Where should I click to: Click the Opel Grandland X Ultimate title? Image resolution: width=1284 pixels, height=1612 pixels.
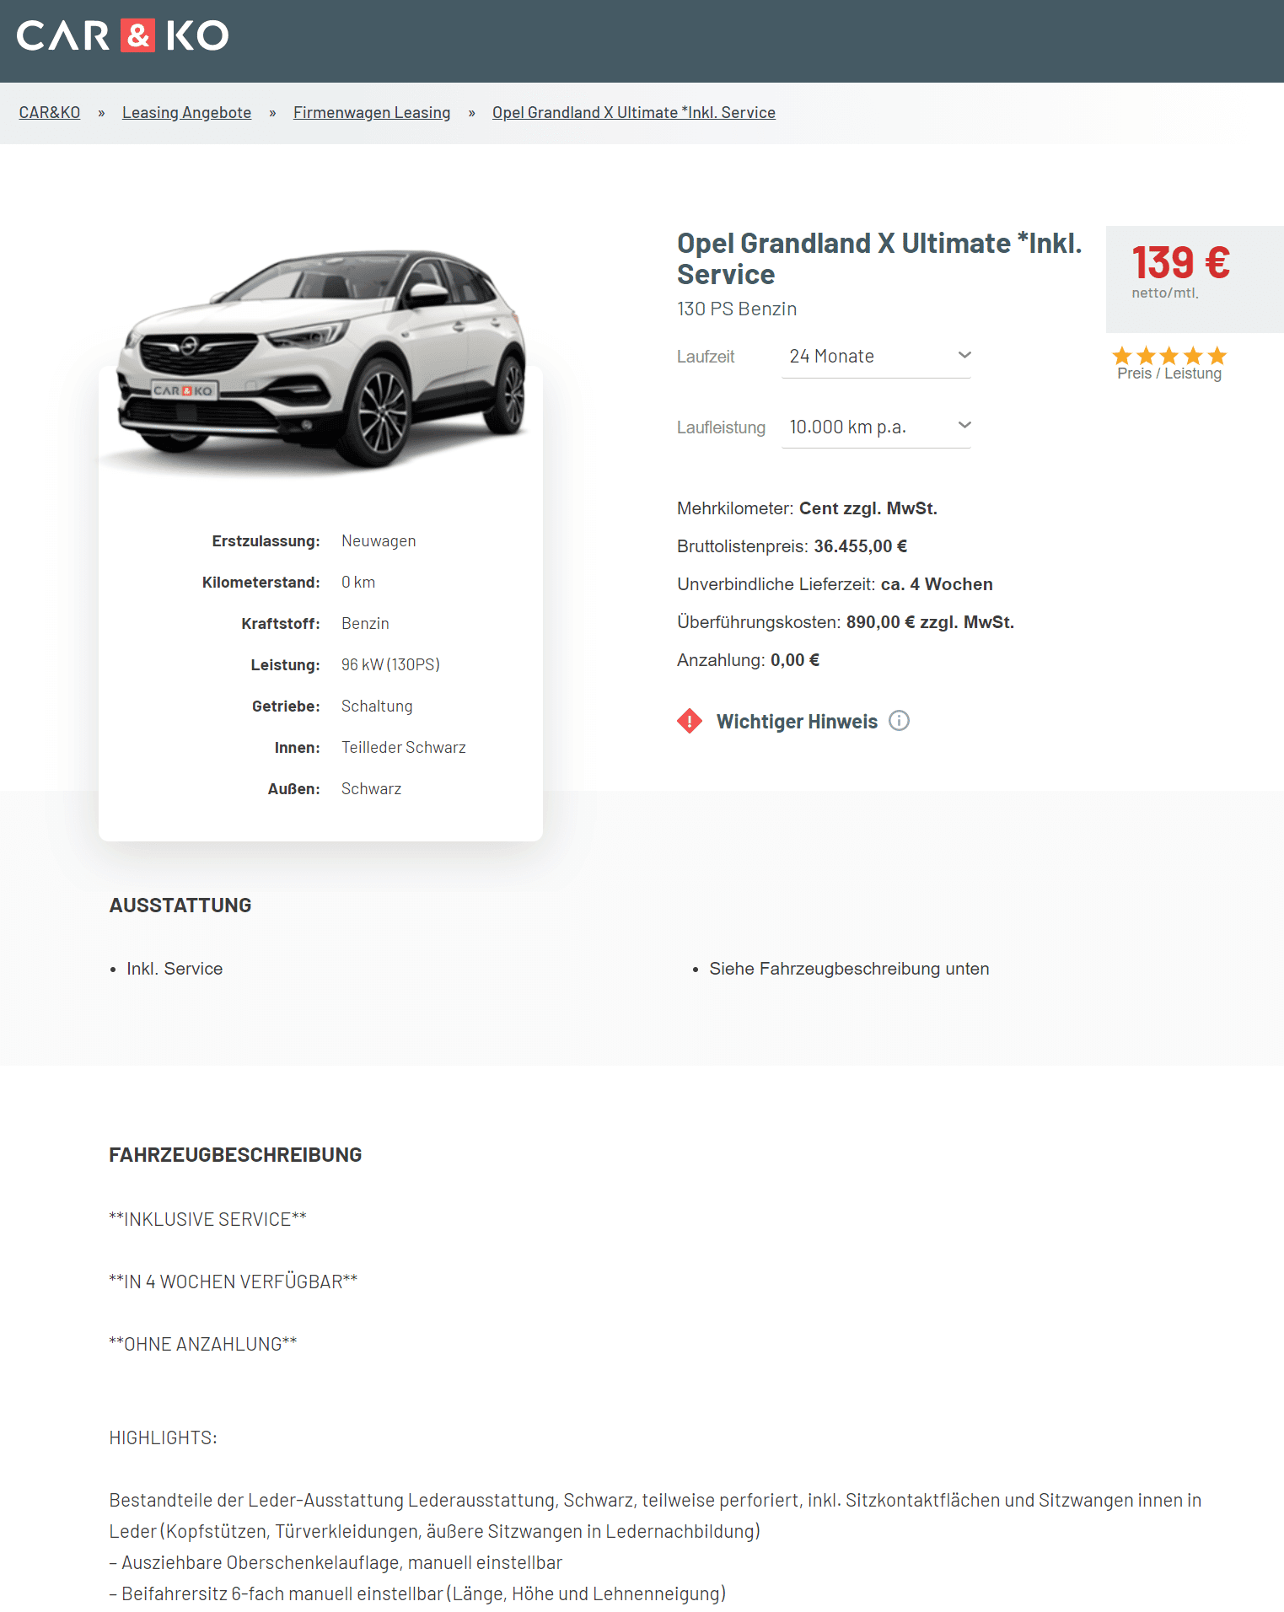click(879, 258)
